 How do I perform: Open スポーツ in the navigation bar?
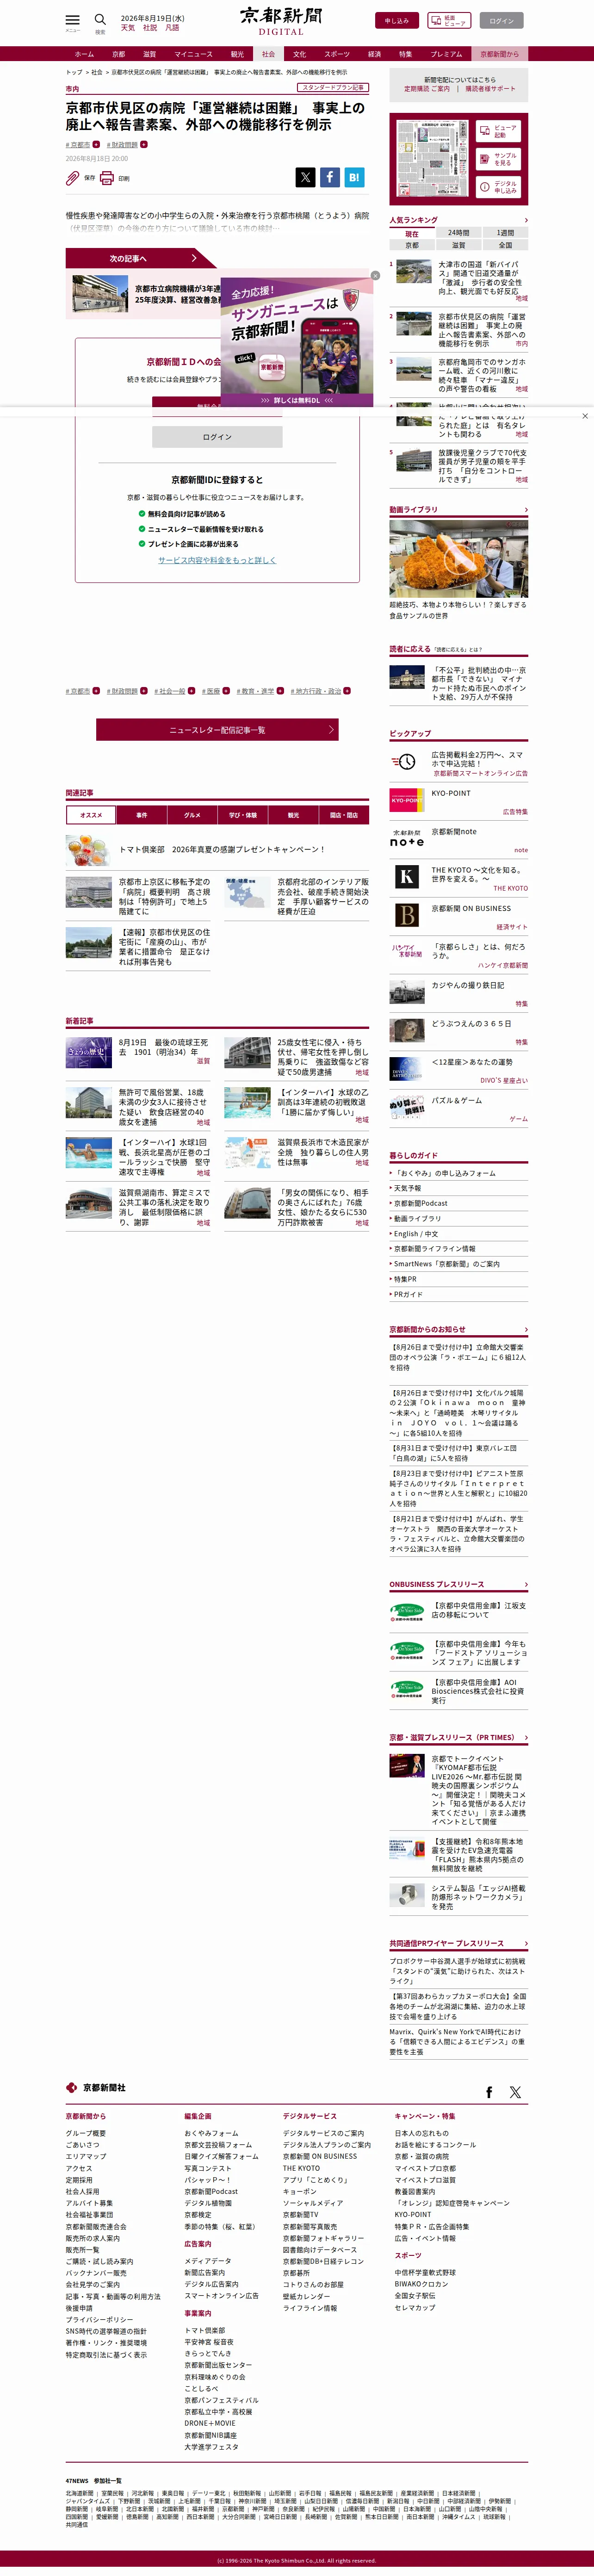coord(337,54)
